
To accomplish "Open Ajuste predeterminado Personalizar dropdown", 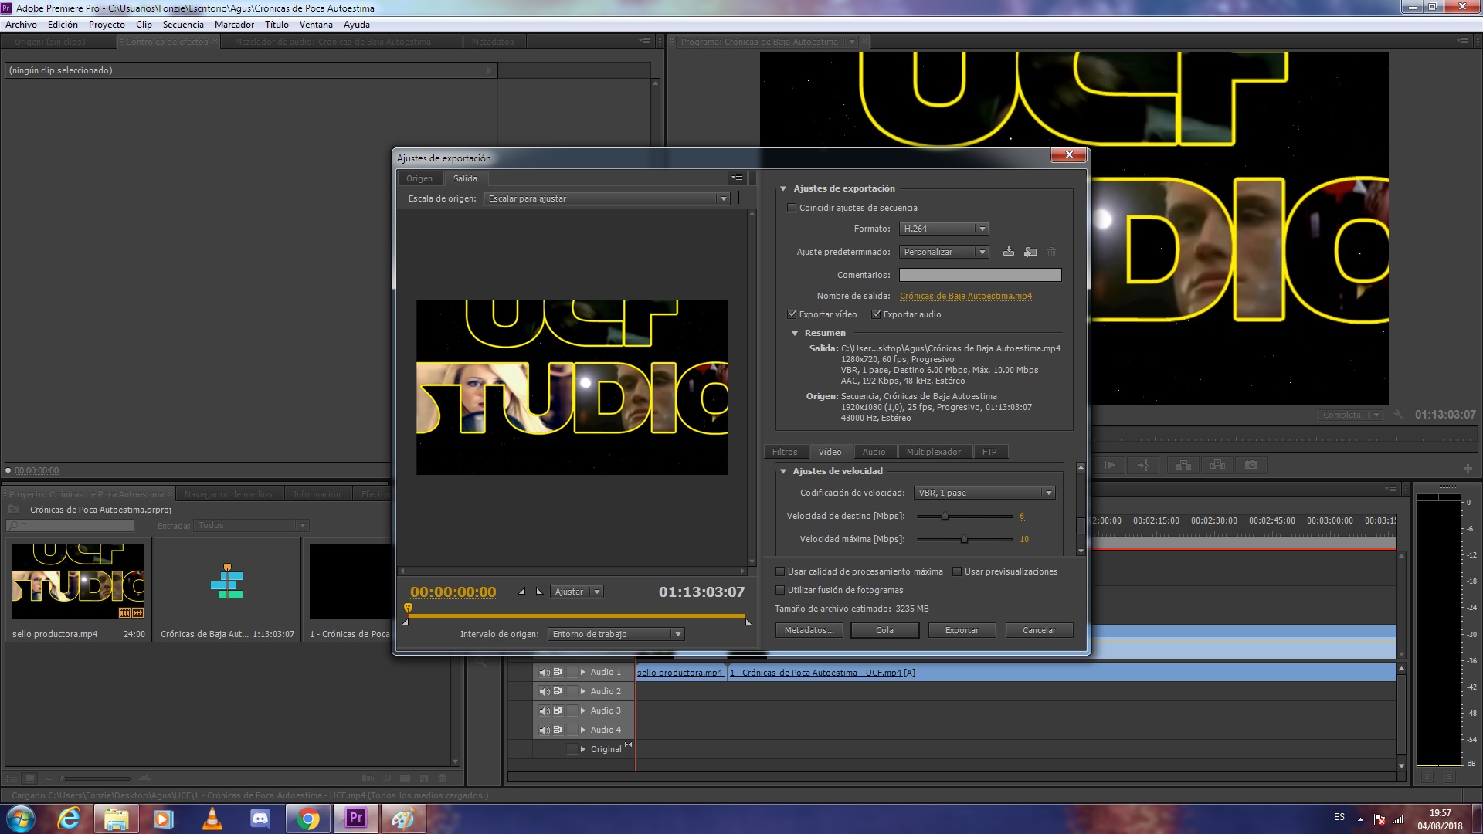I will [x=944, y=252].
